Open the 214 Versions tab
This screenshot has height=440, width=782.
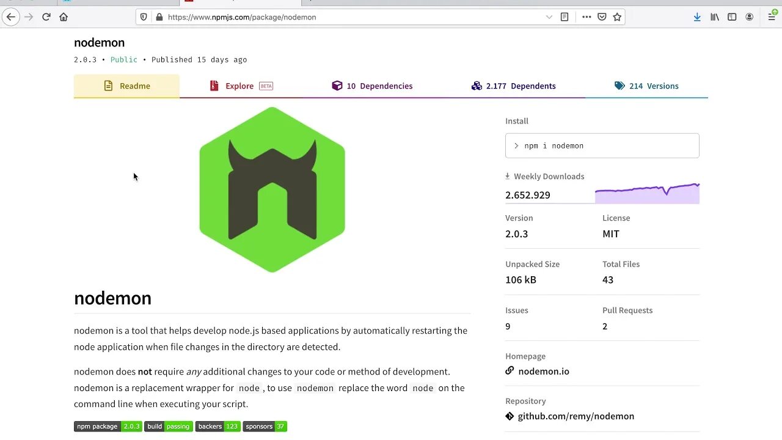click(646, 86)
